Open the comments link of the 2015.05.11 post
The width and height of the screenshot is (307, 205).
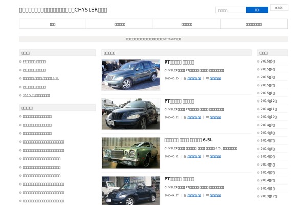pos(215,156)
